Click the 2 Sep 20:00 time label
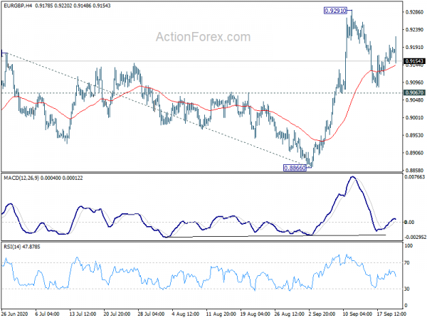 pos(322,314)
